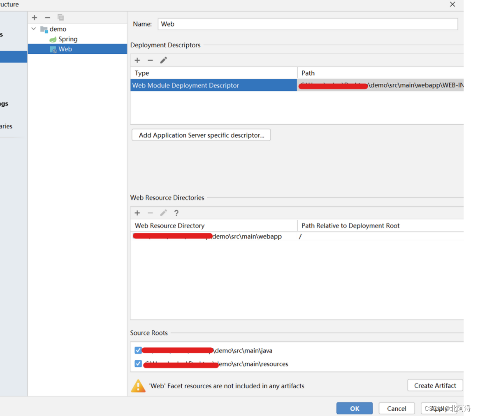Screen dimensions: 478x416
Task: Add a new facet with the plus icon
Action: [x=34, y=17]
